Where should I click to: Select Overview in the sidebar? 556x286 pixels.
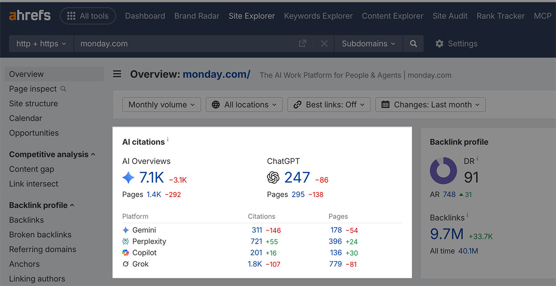coord(54,74)
